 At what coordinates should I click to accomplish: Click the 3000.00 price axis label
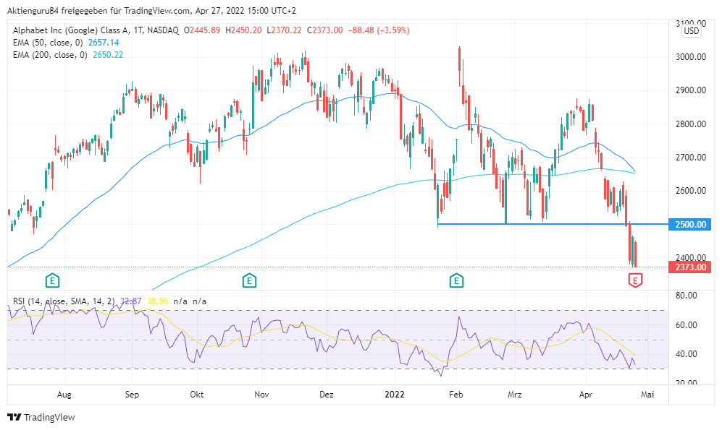[691, 57]
